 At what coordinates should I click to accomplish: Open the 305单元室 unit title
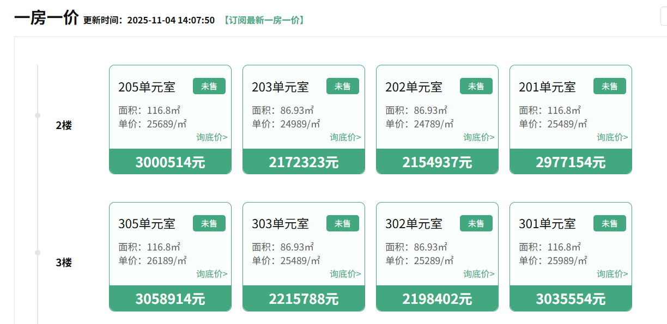coord(147,224)
